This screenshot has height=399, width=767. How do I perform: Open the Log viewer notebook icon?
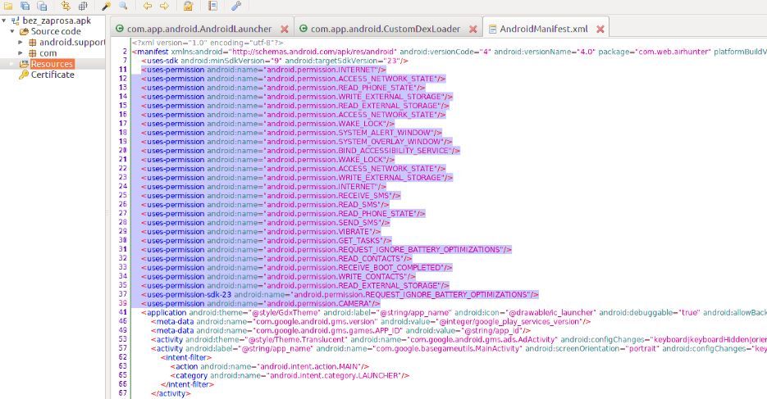212,6
